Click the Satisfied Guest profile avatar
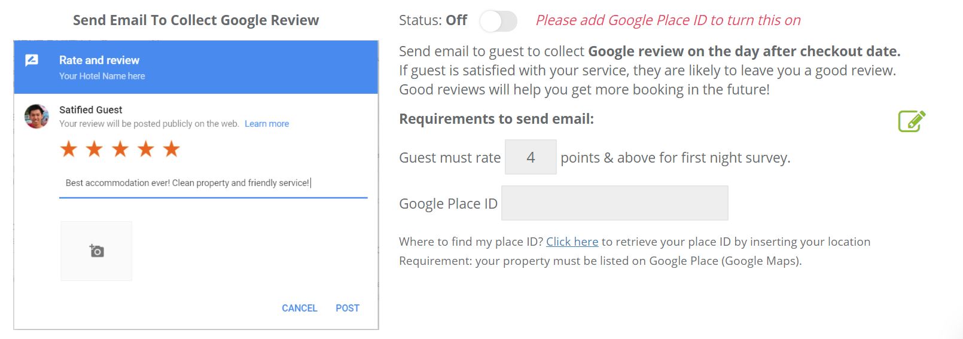Viewport: 963px width, 339px height. [36, 116]
